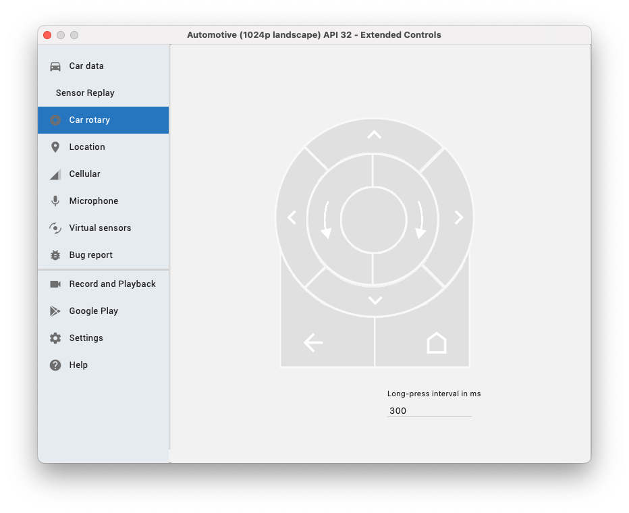
Task: Open the Location settings page
Action: 87,147
